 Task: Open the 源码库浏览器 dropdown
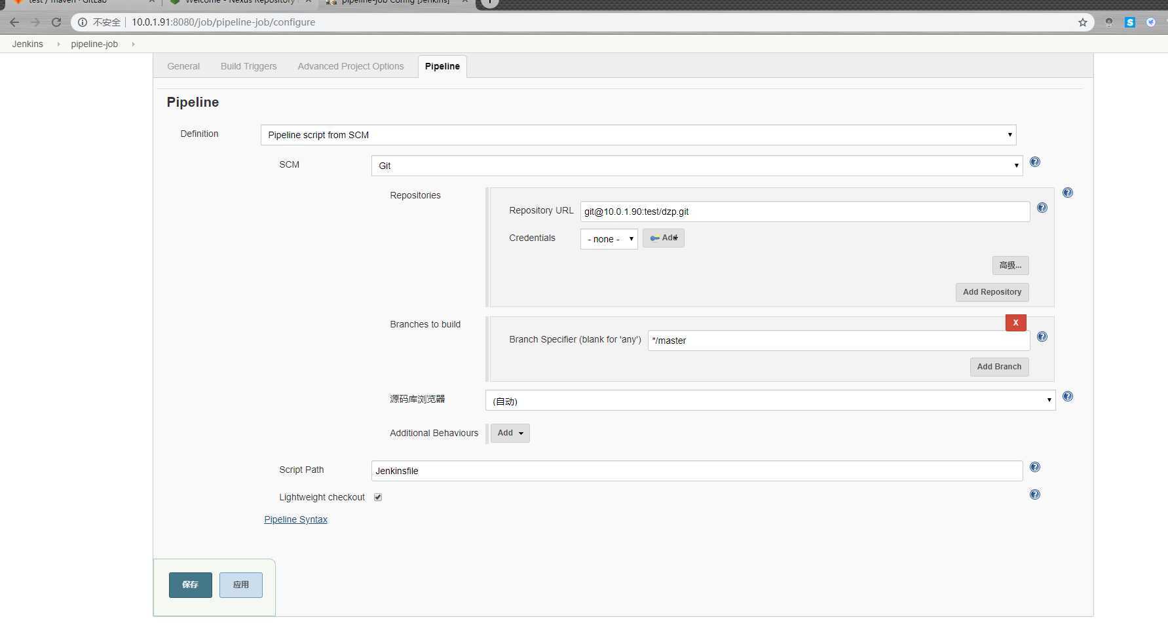(770, 401)
